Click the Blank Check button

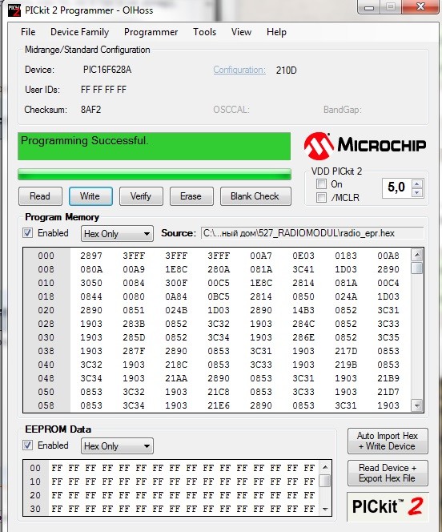(255, 196)
